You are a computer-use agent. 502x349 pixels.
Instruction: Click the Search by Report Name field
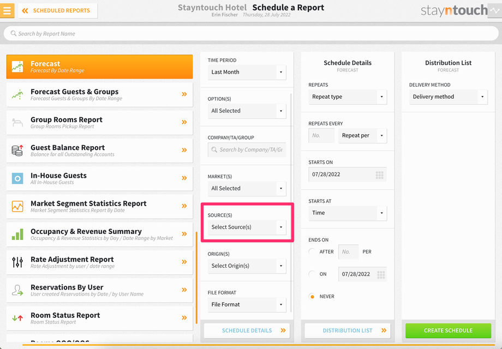(250, 34)
